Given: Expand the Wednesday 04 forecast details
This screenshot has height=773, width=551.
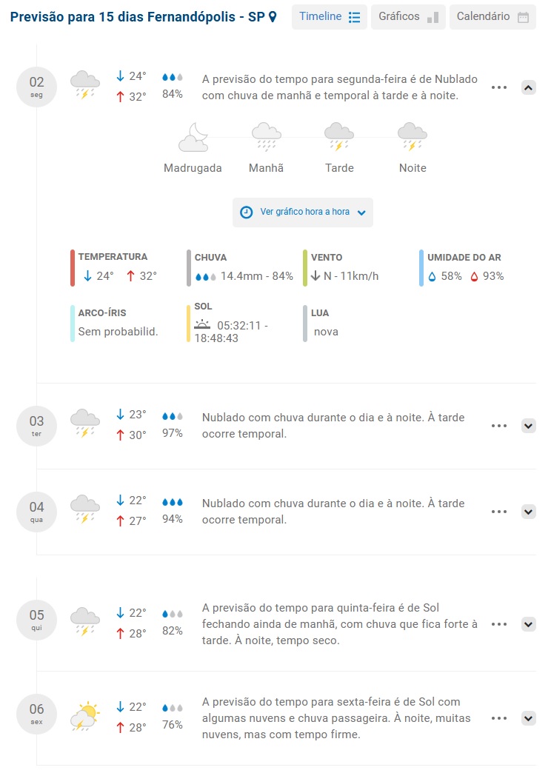Looking at the screenshot, I should (x=528, y=512).
